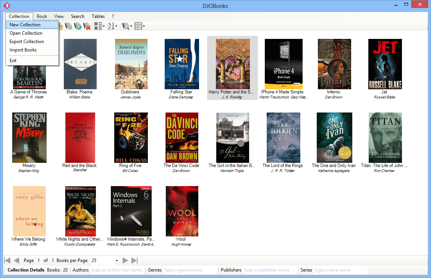This screenshot has height=278, width=431.
Task: Select the Jet book cover
Action: click(385, 64)
